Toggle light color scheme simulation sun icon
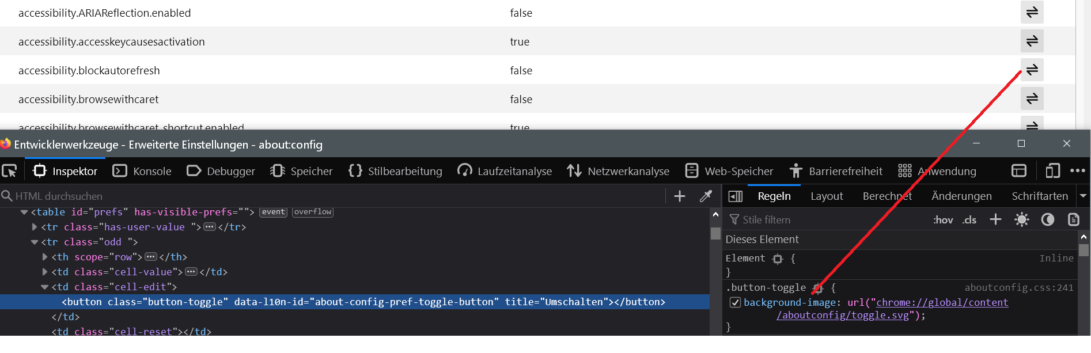The image size is (1091, 353). (x=1021, y=219)
